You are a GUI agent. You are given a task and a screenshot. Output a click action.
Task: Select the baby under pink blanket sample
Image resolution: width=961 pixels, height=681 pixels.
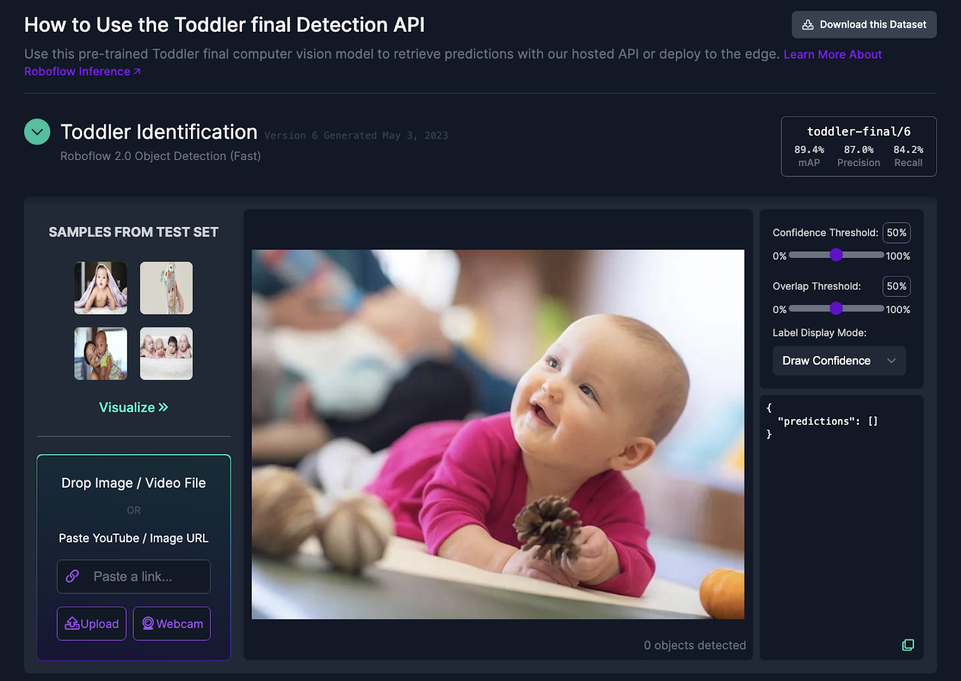pos(101,288)
